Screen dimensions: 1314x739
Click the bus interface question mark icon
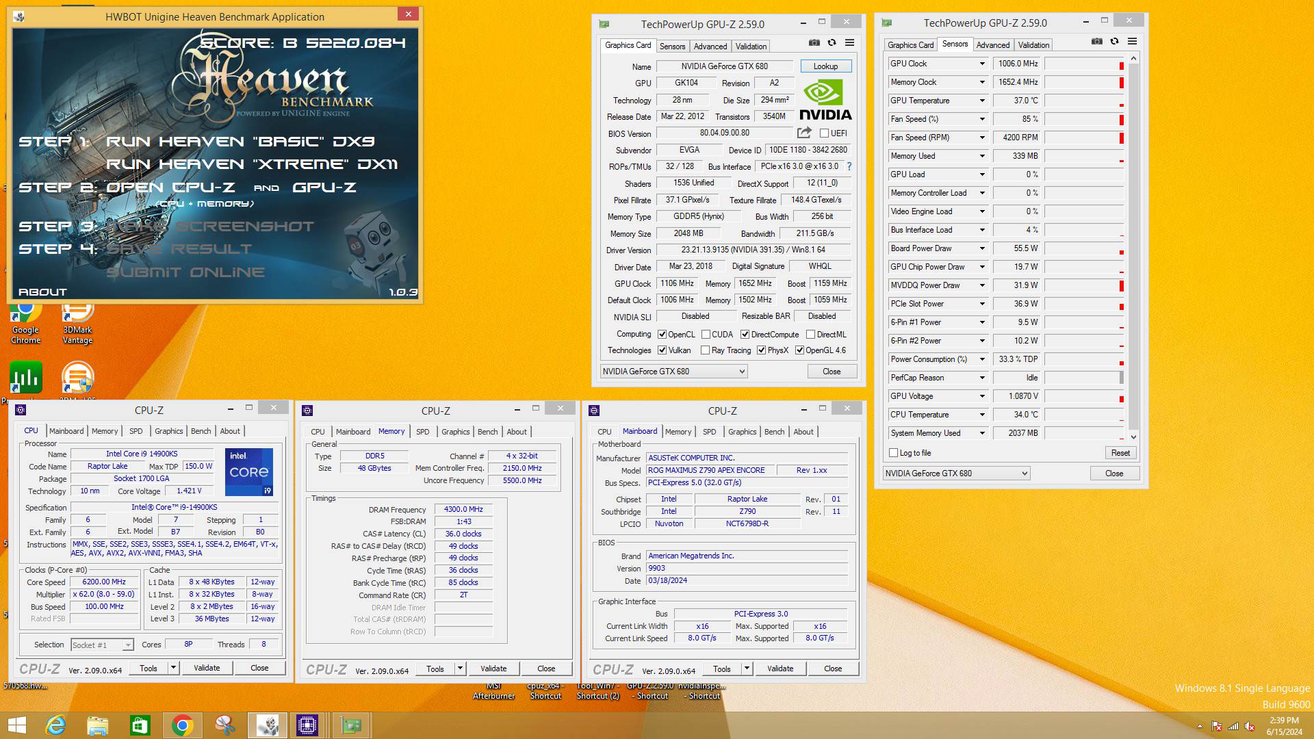(849, 166)
